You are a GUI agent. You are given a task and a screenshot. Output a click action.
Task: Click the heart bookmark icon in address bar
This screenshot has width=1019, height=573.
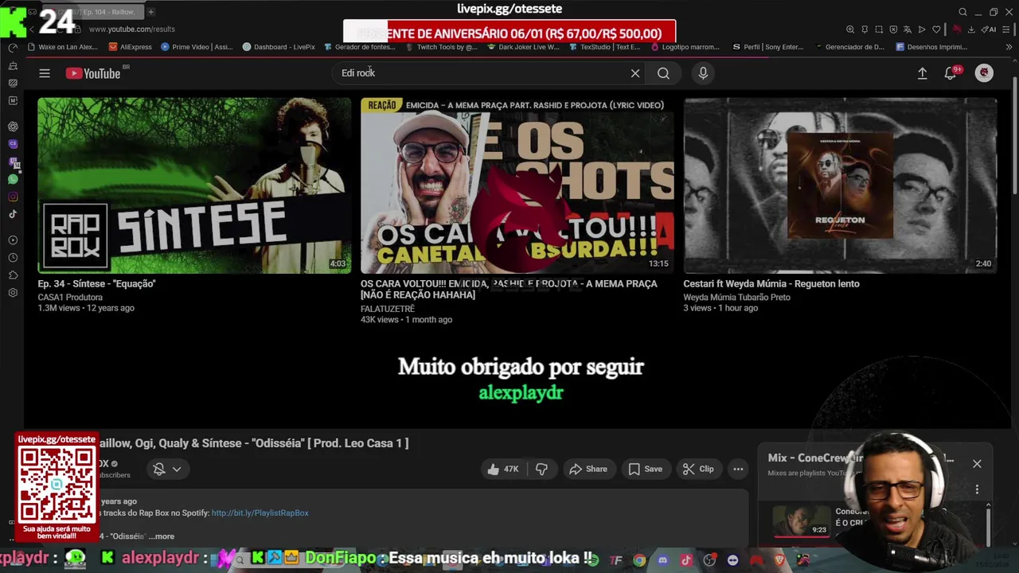coord(936,29)
